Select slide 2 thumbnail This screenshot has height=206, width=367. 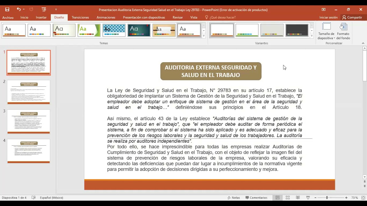click(29, 92)
